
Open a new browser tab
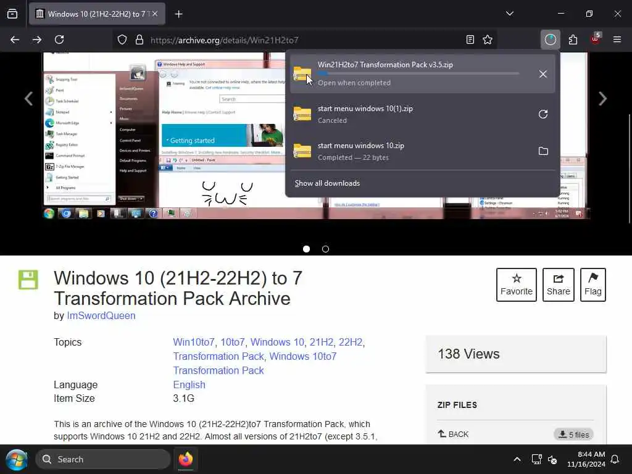pos(178,14)
